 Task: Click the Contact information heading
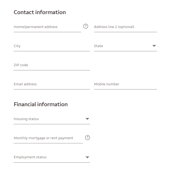tap(40, 12)
